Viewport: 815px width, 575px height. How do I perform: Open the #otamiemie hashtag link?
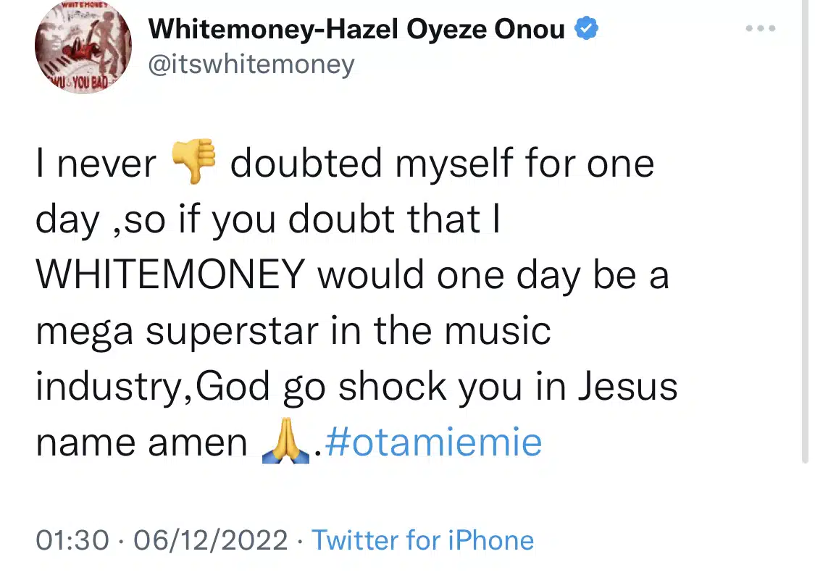433,442
